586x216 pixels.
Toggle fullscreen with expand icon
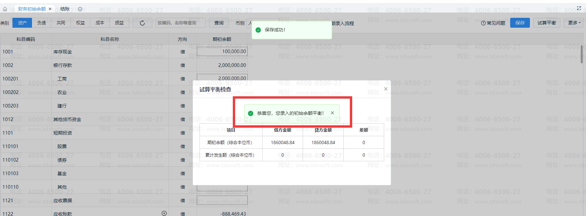pos(579,8)
